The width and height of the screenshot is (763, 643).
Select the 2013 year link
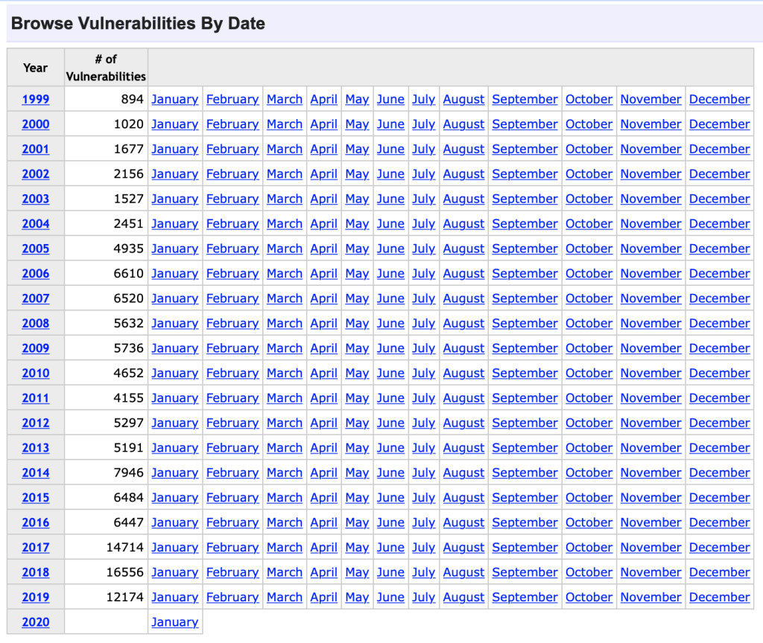pos(36,448)
